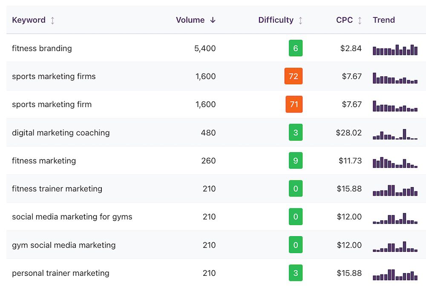Select fitness trainer marketing keyword
The height and width of the screenshot is (286, 426).
(57, 189)
